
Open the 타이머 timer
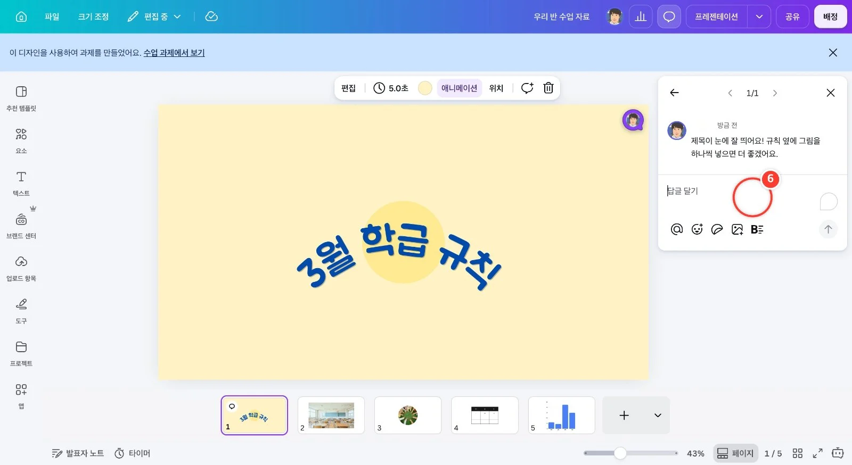click(x=133, y=453)
